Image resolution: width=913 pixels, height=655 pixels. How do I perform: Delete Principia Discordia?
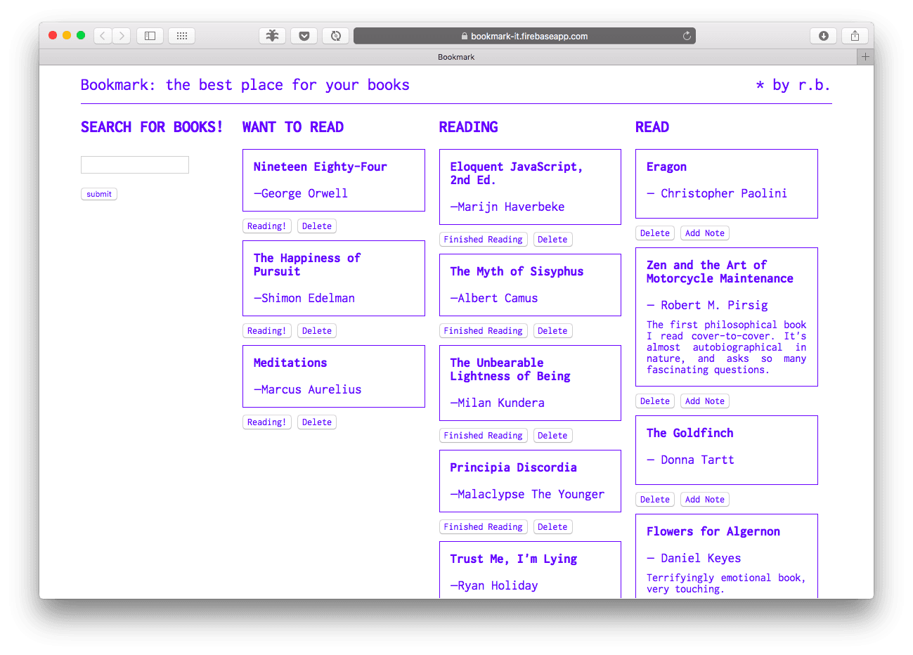[x=552, y=527]
